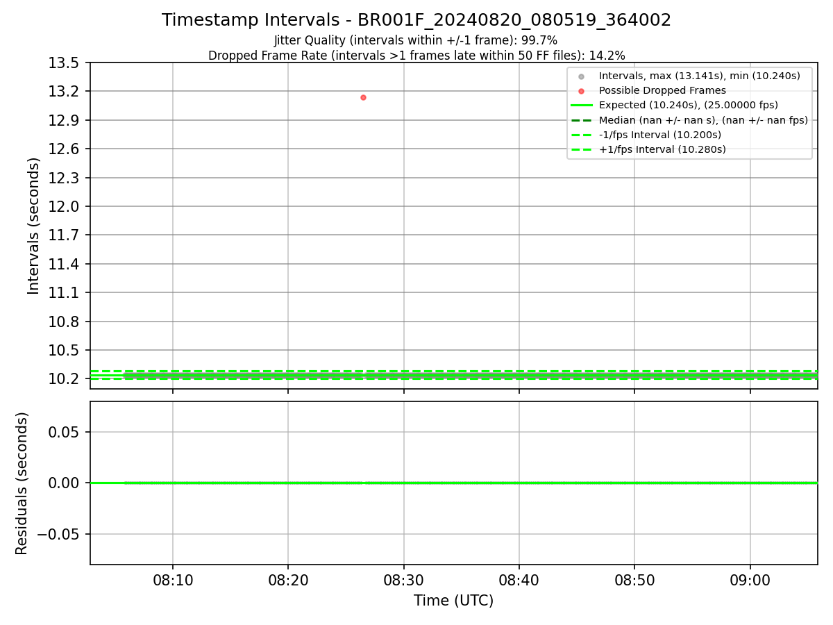Viewport: 833px width, 625px height.
Task: Click the 'Jitter Quality' subtitle line
Action: 416,40
